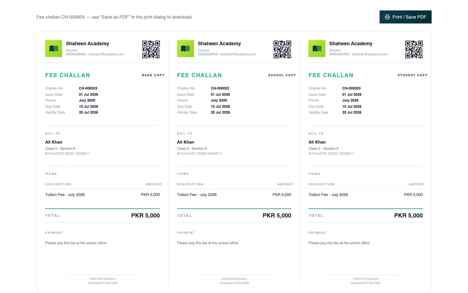Viewport: 468px width, 293px height.
Task: Click student name Ali Khan on Student Copy
Action: tap(317, 142)
